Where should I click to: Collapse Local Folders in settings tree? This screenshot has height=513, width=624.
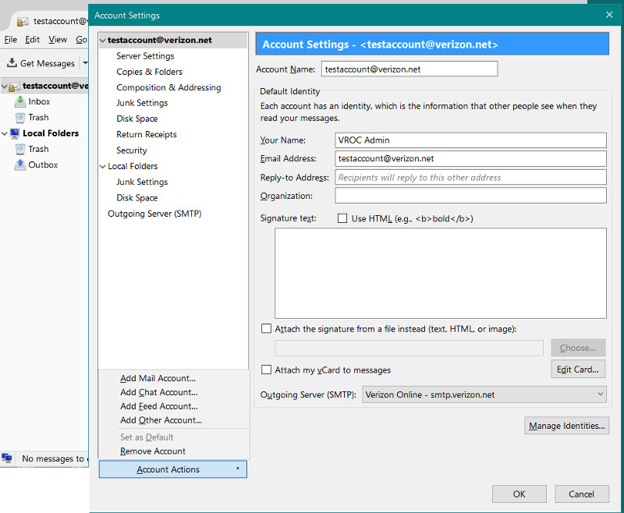pyautogui.click(x=103, y=166)
